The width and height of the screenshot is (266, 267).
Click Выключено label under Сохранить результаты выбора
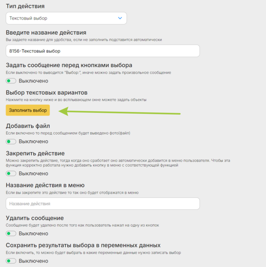tap(33, 261)
